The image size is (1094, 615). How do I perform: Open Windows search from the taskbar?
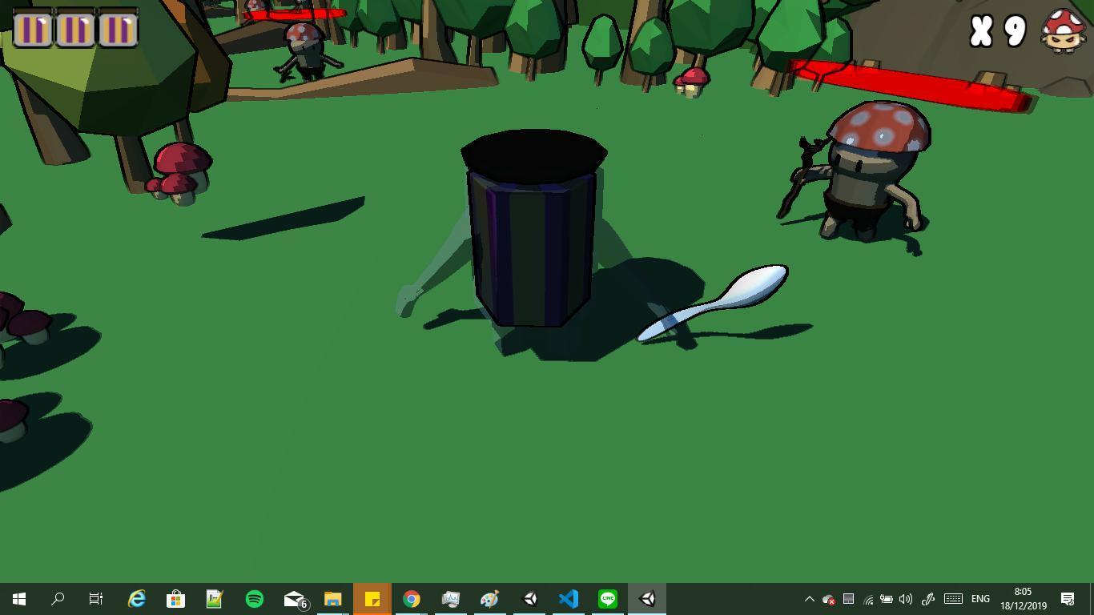[x=58, y=599]
